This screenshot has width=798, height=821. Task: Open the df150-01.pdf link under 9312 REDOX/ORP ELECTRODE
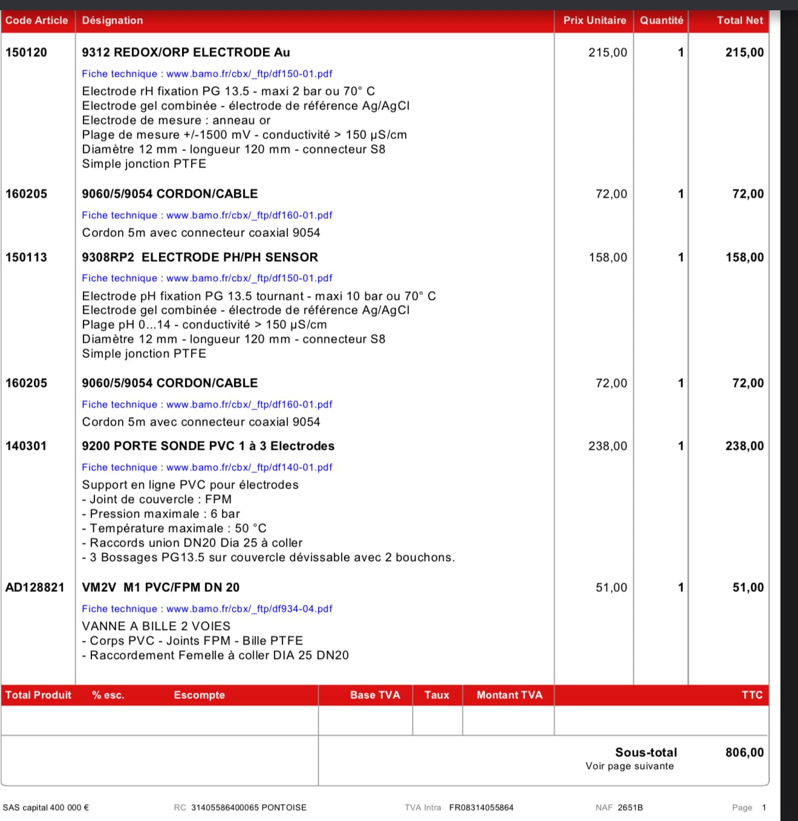click(x=249, y=74)
